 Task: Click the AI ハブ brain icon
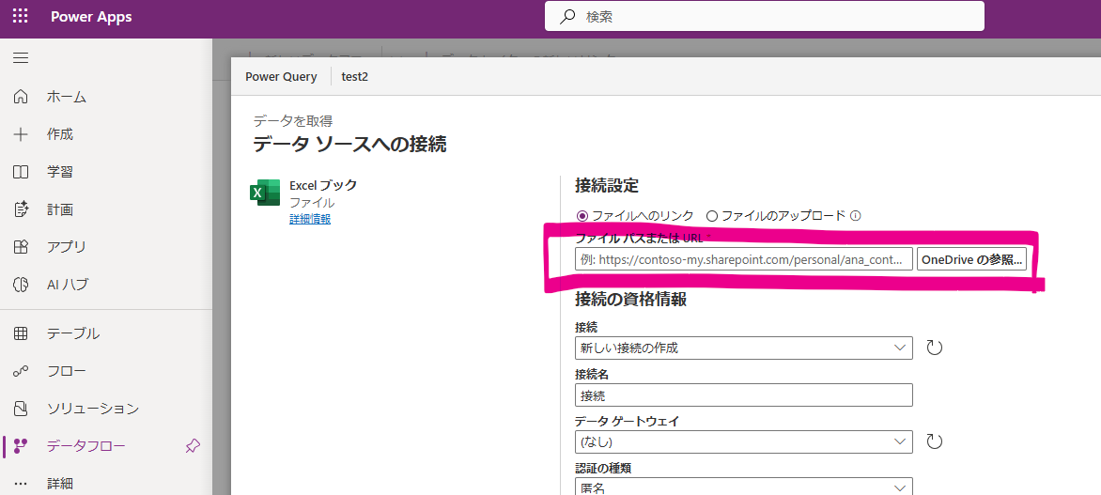point(21,285)
